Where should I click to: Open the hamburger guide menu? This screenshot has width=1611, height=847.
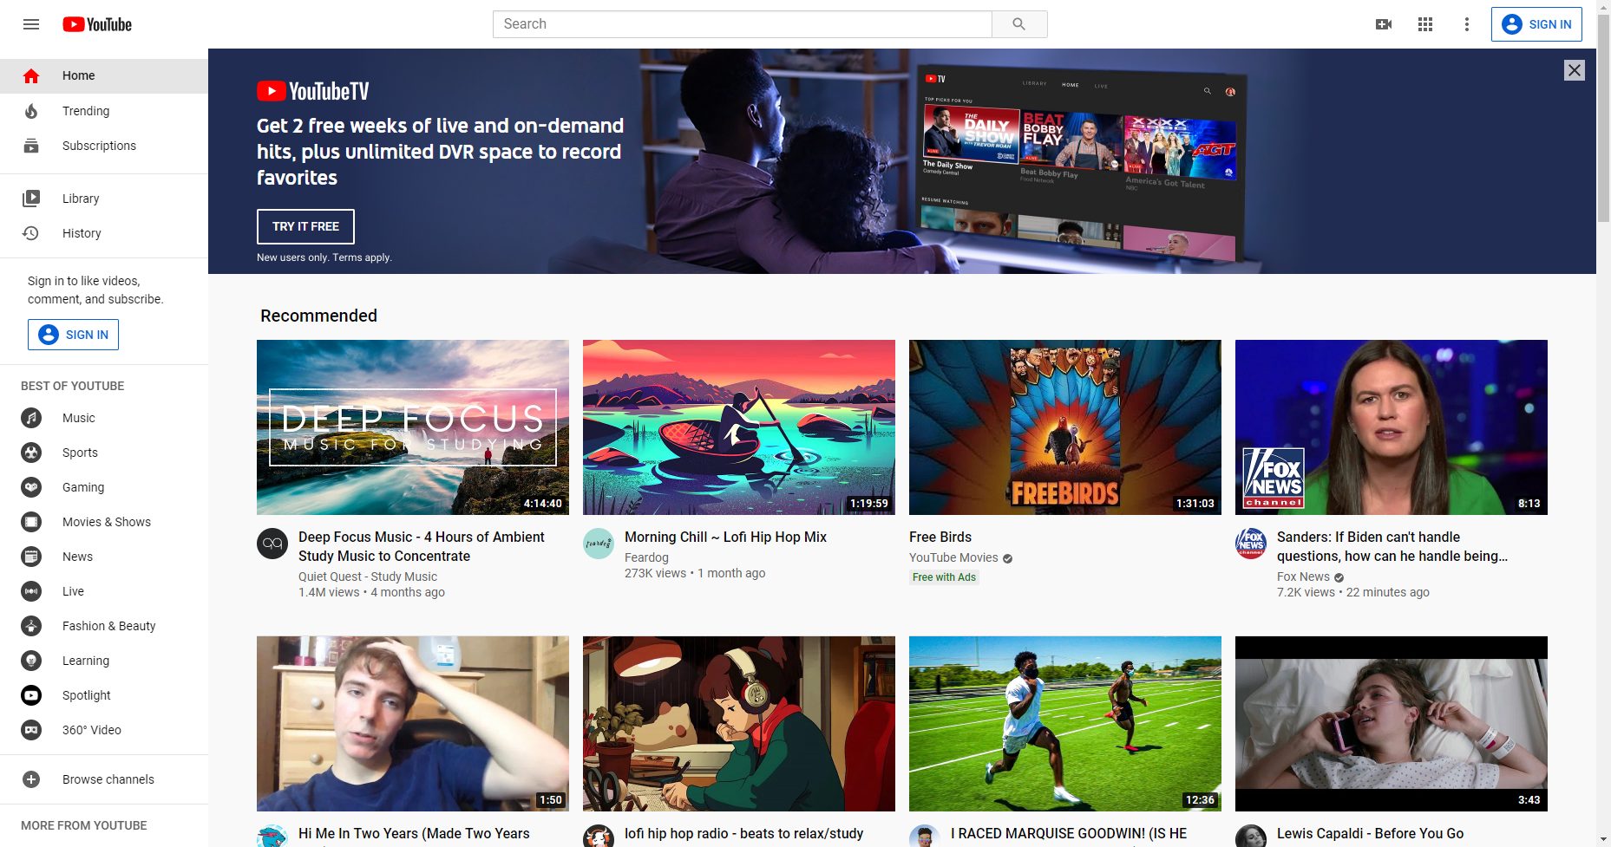[31, 24]
